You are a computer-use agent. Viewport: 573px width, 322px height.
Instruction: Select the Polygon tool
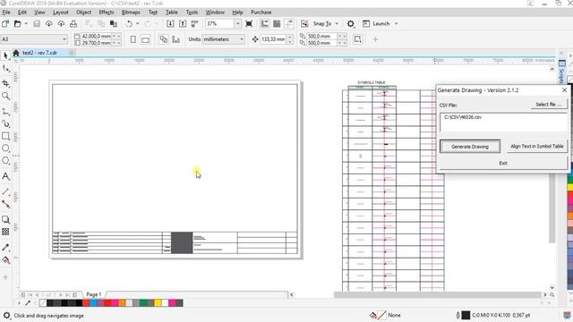tap(5, 161)
